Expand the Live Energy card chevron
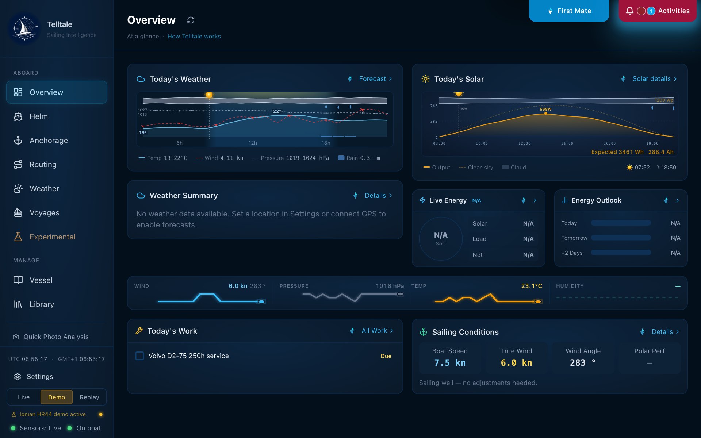The height and width of the screenshot is (438, 701). click(x=535, y=200)
